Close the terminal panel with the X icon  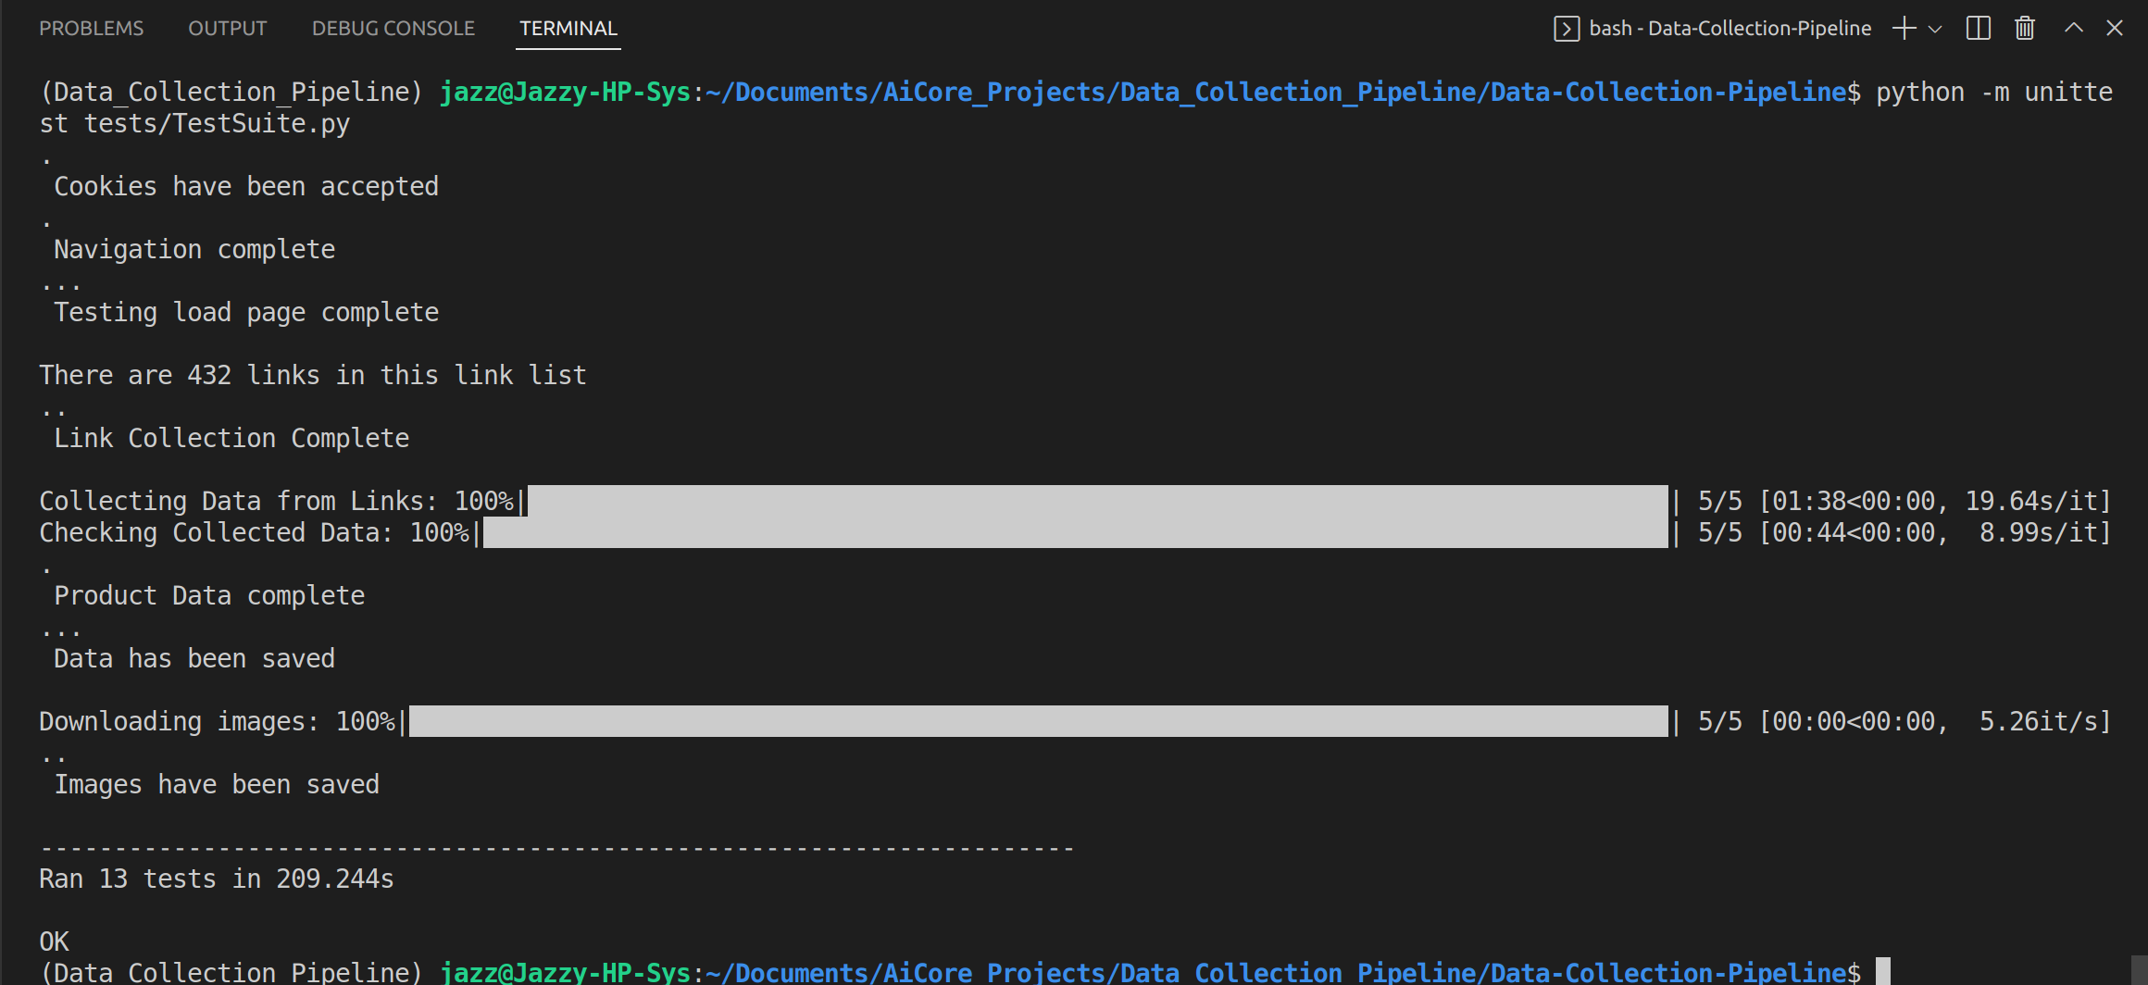pyautogui.click(x=2116, y=28)
